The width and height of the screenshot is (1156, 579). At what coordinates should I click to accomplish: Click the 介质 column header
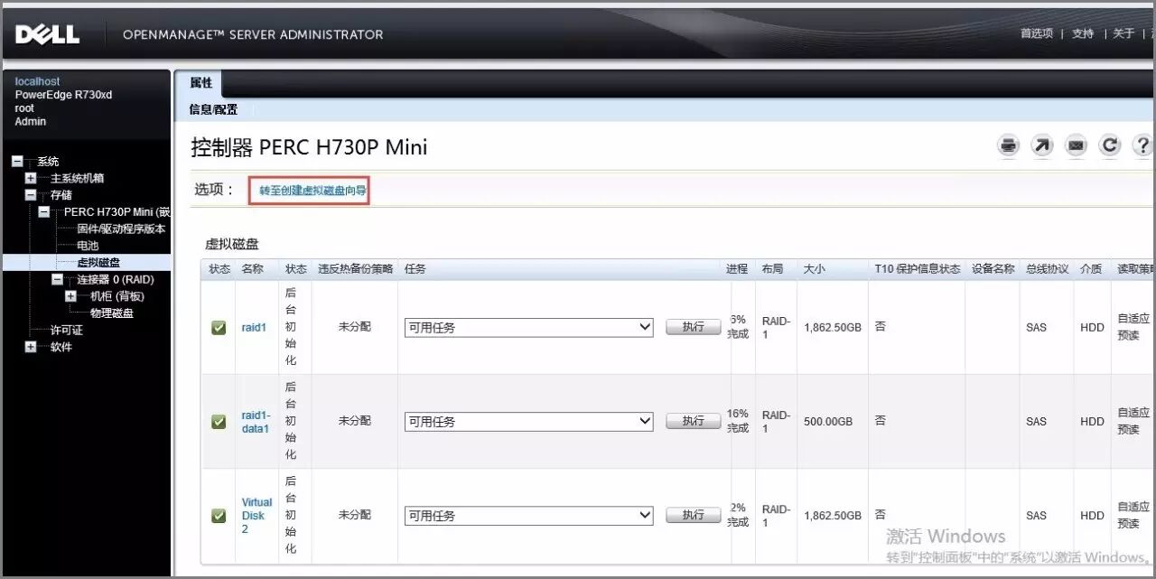(1091, 269)
